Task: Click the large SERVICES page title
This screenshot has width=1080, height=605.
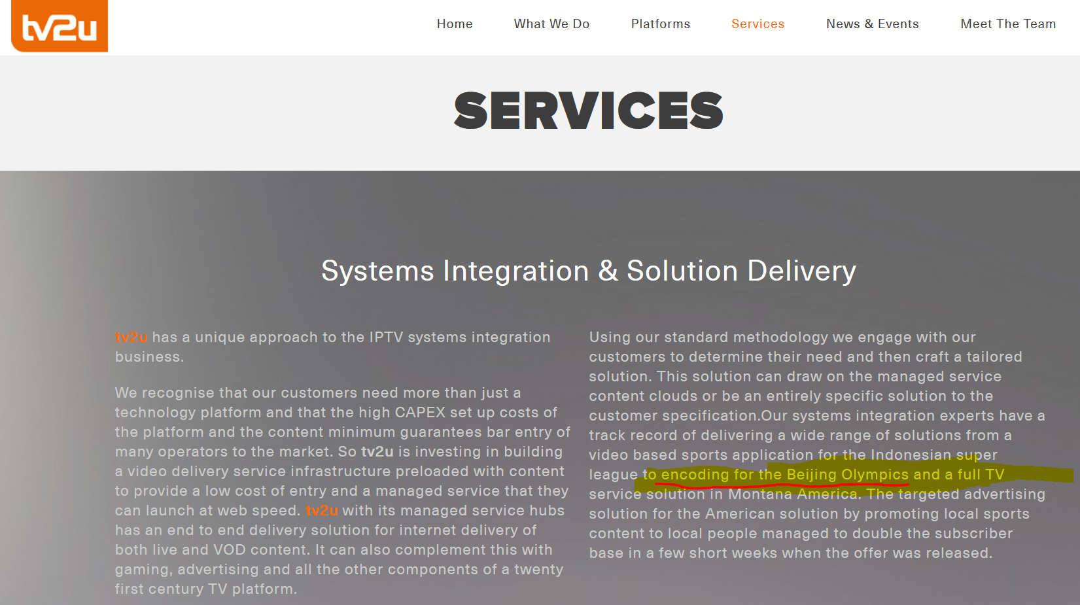Action: tap(589, 111)
